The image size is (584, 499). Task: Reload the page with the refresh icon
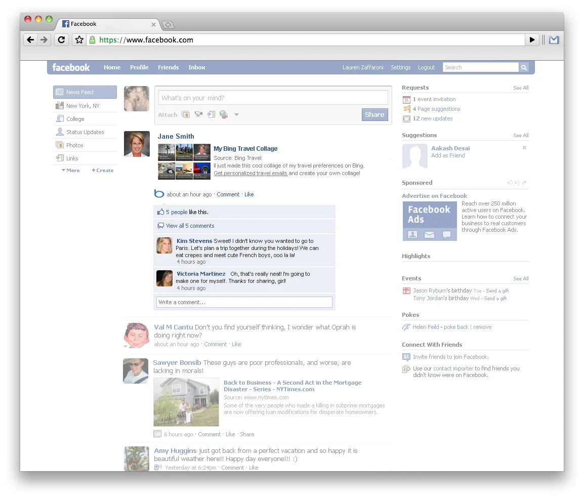point(61,40)
